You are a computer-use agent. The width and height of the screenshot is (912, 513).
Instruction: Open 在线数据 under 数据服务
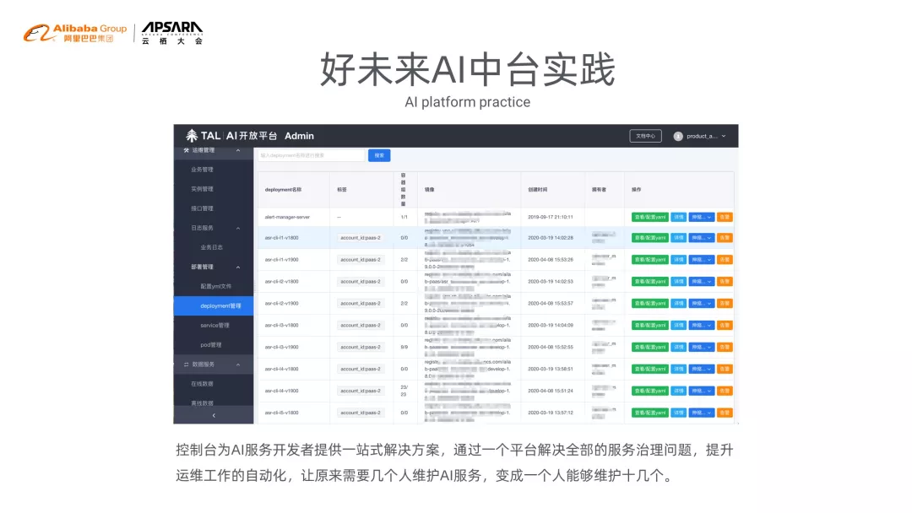(202, 384)
